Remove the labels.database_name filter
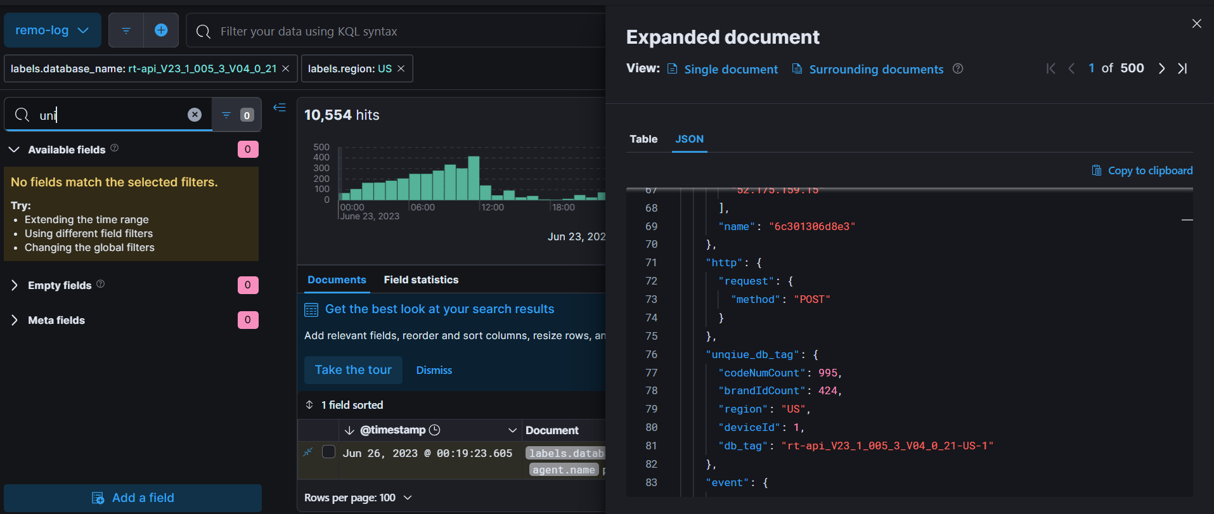This screenshot has height=514, width=1214. tap(285, 68)
